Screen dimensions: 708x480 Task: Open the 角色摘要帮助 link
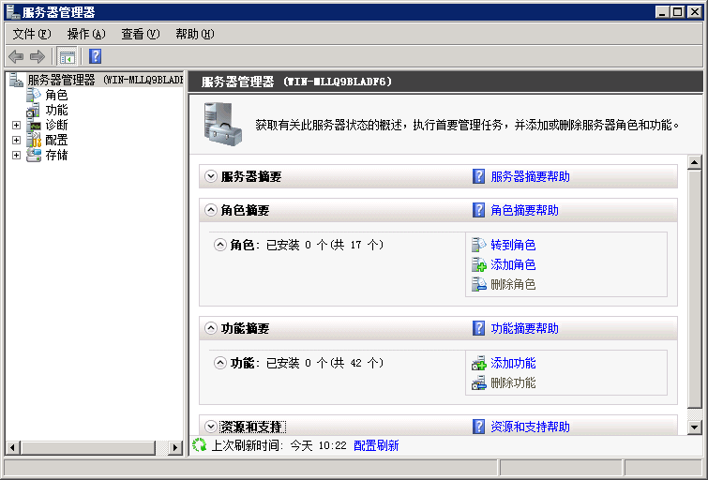[x=525, y=210]
